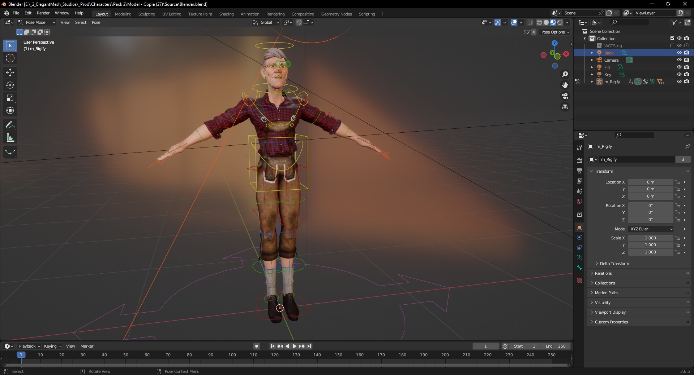Toggle X-axis mirror for posing
The image size is (694, 375).
(534, 32)
